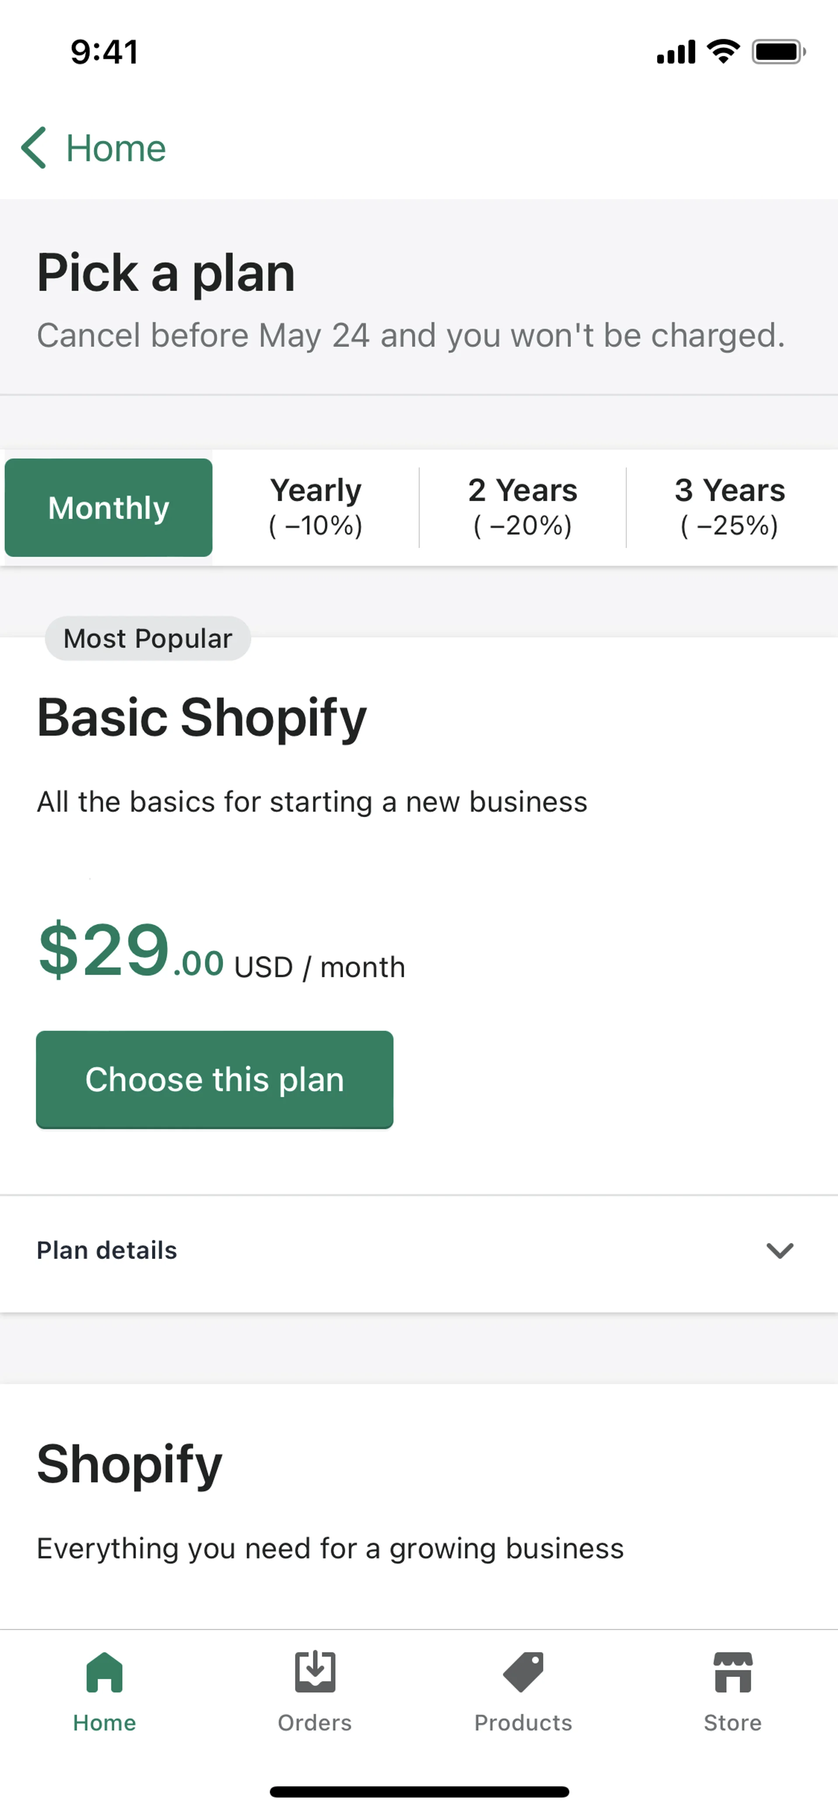
Task: Open the Orders inbox icon
Action: pyautogui.click(x=315, y=1672)
